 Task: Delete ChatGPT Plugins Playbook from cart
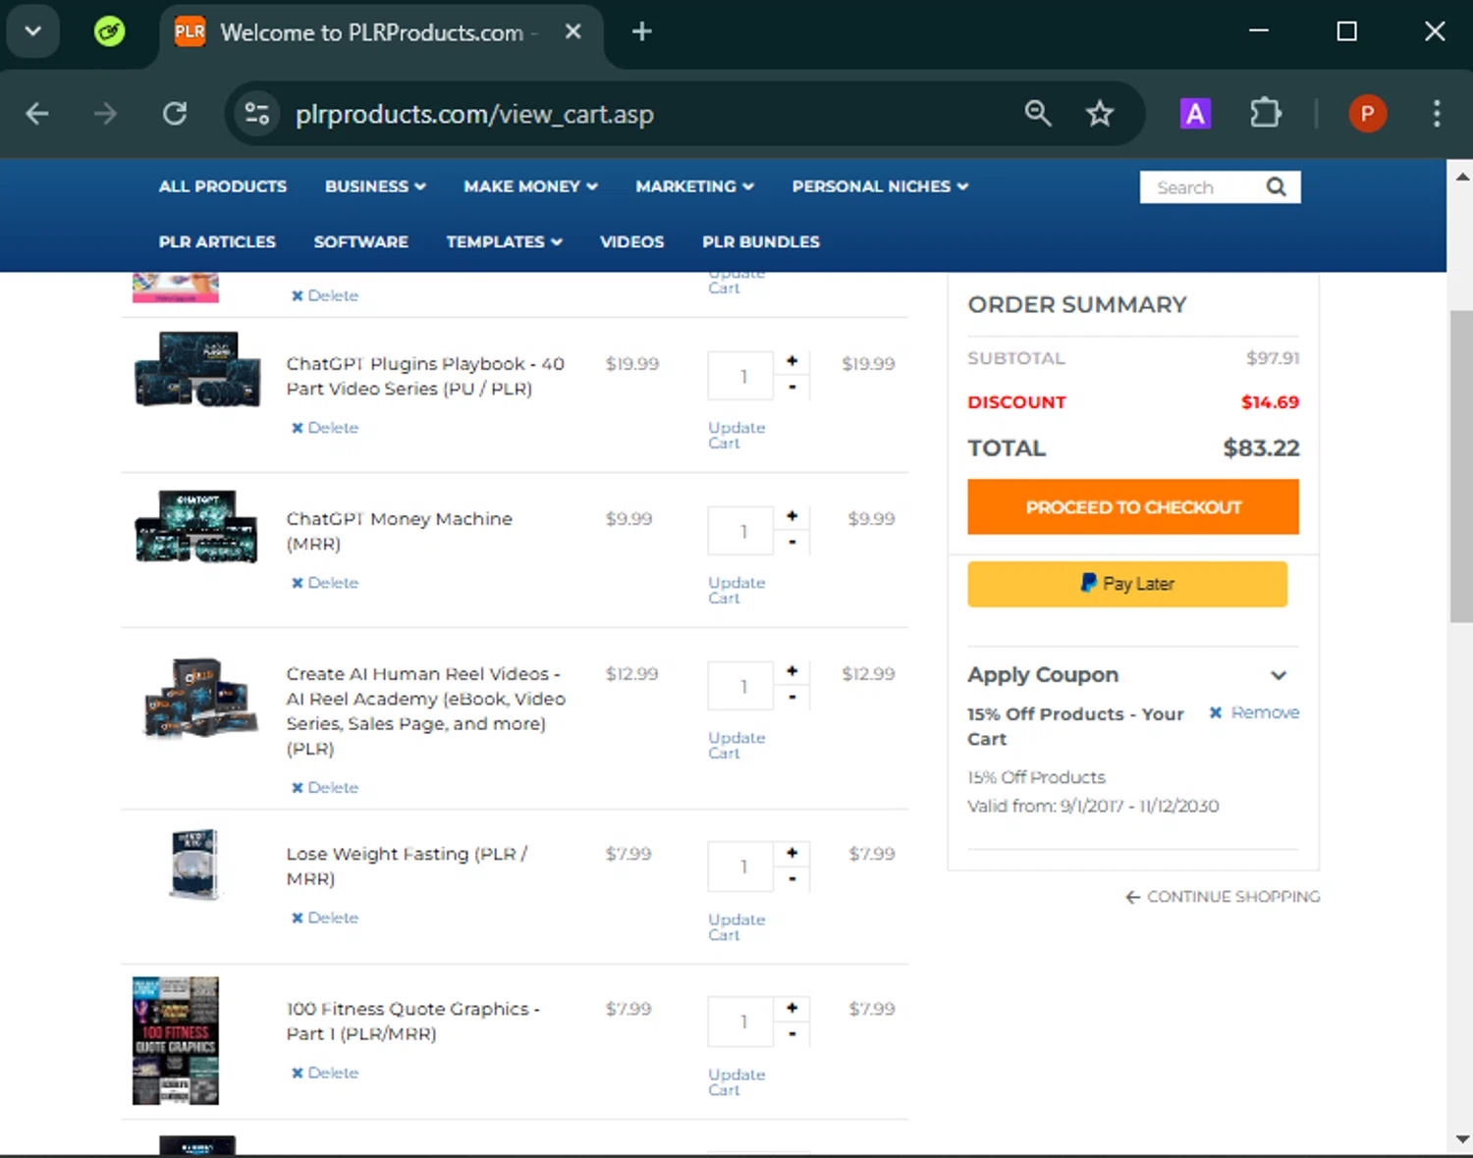pos(325,428)
